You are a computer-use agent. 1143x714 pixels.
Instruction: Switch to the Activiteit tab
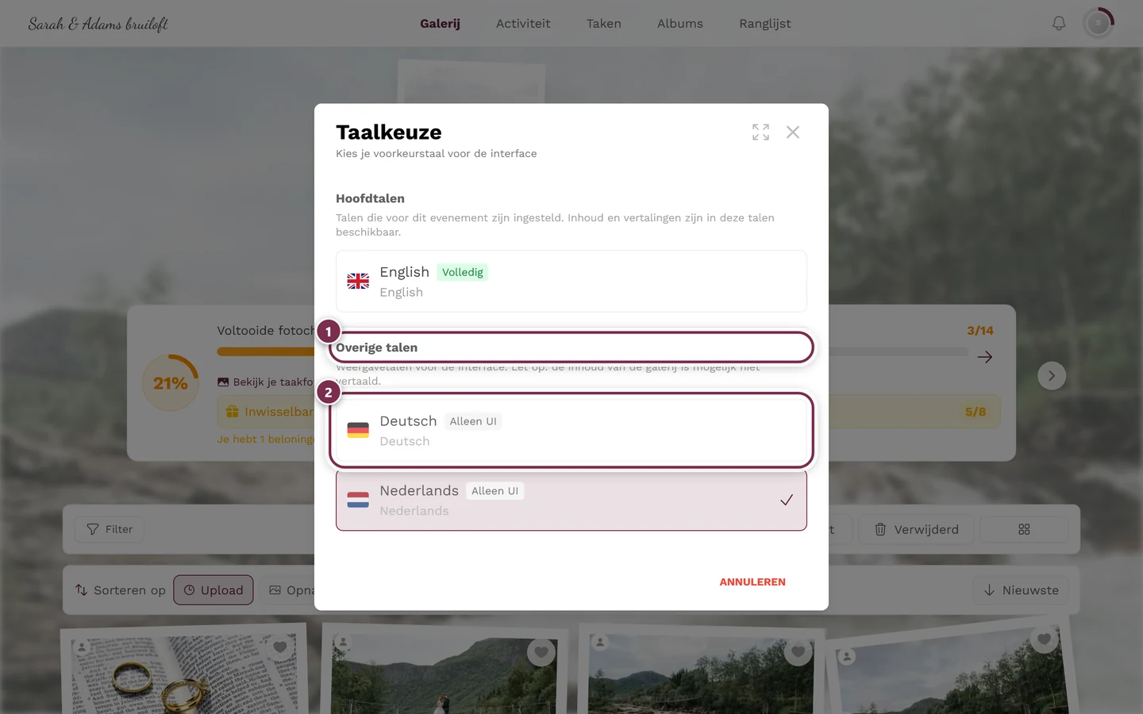click(x=523, y=24)
